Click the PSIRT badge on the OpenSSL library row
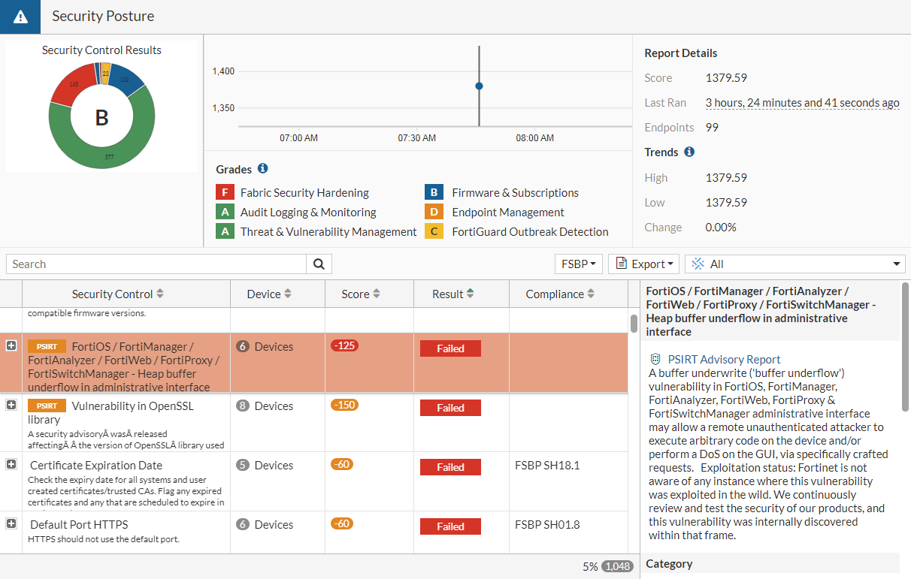The width and height of the screenshot is (911, 579). pos(47,406)
